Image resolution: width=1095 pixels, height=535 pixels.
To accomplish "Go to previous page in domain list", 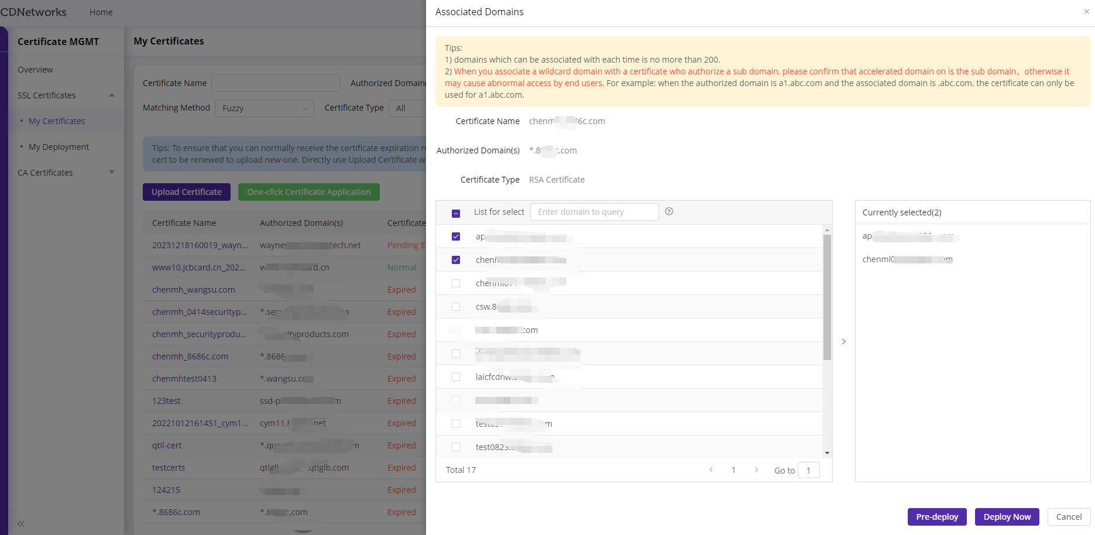I will click(711, 470).
